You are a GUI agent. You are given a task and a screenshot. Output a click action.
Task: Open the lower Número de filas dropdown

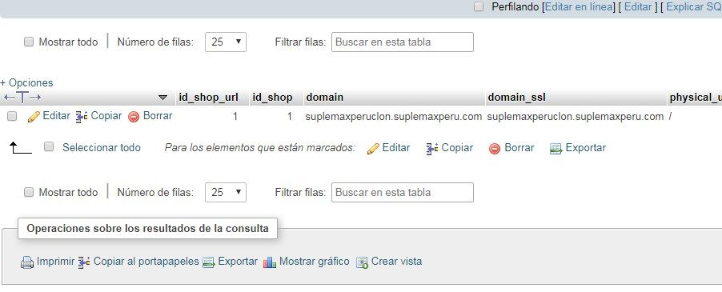[x=226, y=192]
